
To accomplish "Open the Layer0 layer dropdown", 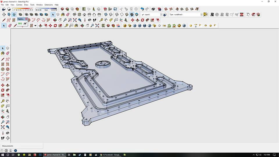I will click(x=161, y=15).
